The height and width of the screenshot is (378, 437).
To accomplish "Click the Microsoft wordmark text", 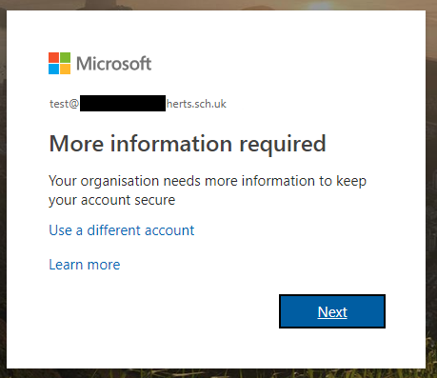I will tap(114, 64).
